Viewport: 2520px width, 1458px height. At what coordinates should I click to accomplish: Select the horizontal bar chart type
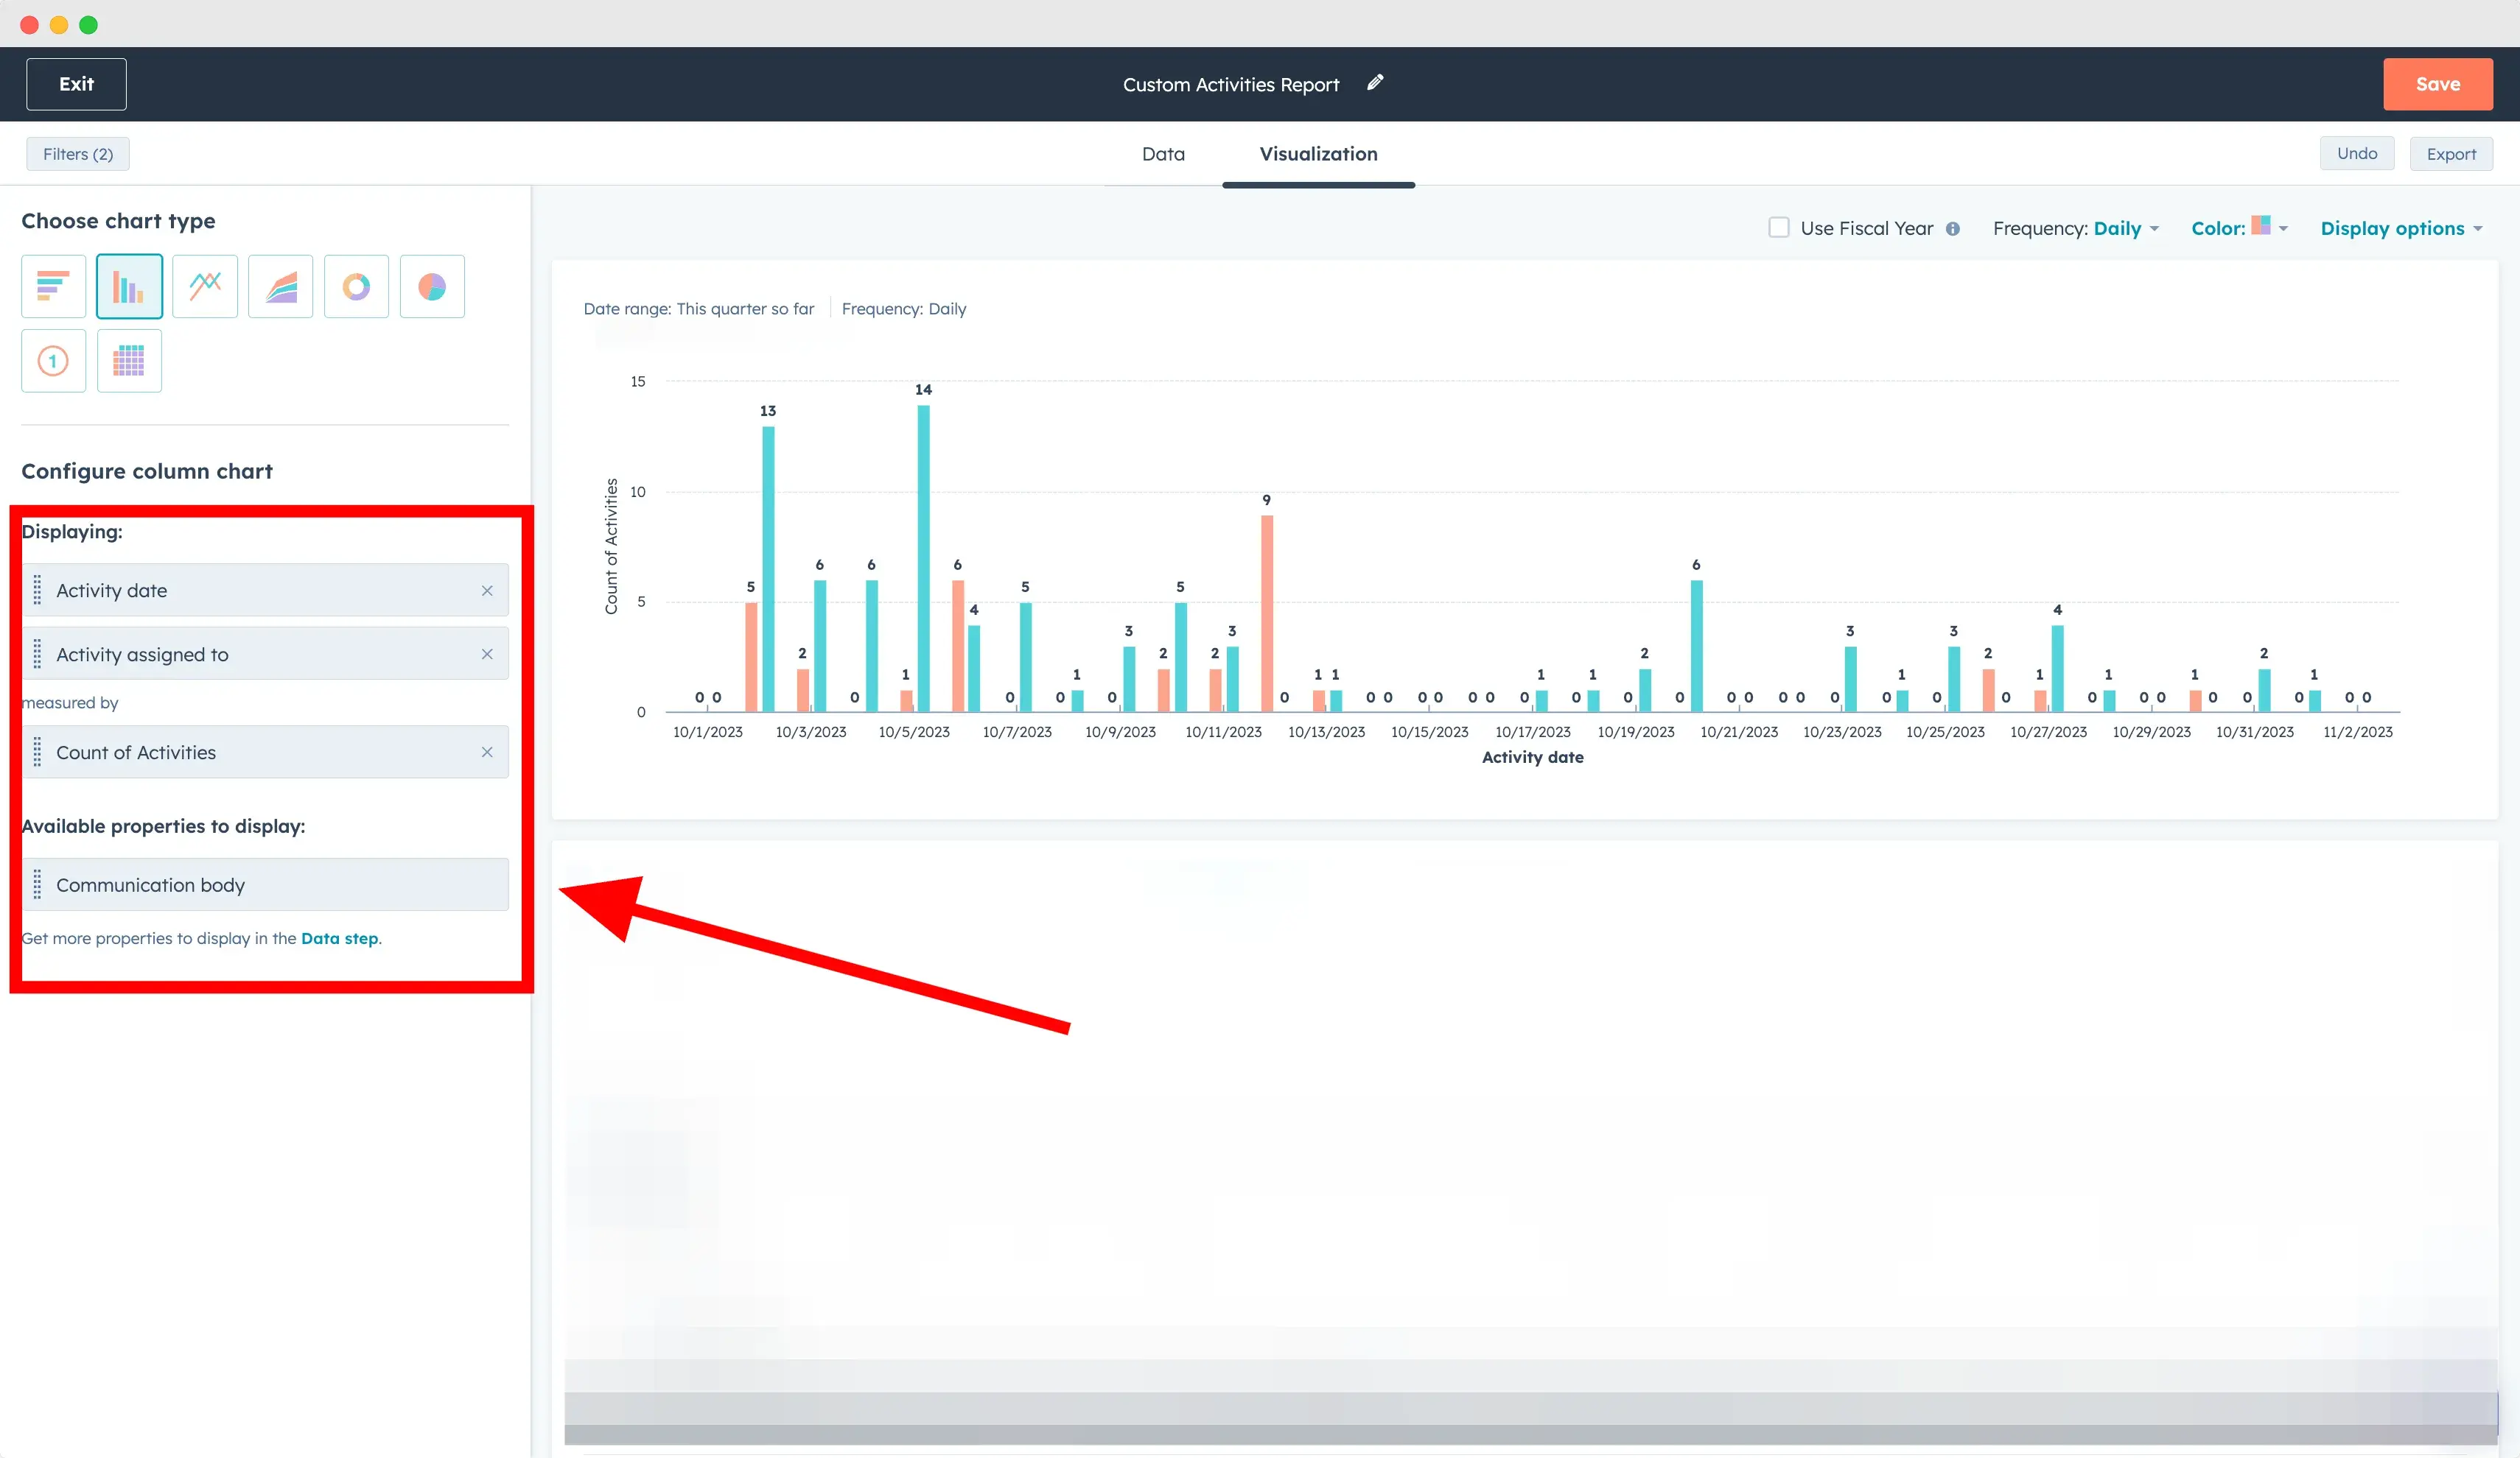click(53, 286)
